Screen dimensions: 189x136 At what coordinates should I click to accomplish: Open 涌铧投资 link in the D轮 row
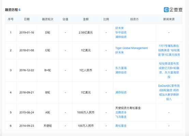(x=121, y=37)
